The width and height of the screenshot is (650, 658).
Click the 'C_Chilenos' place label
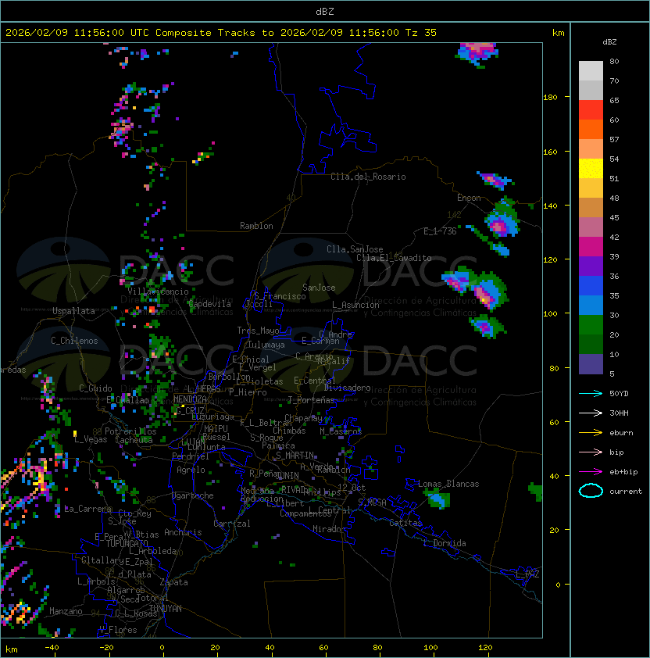pos(74,341)
